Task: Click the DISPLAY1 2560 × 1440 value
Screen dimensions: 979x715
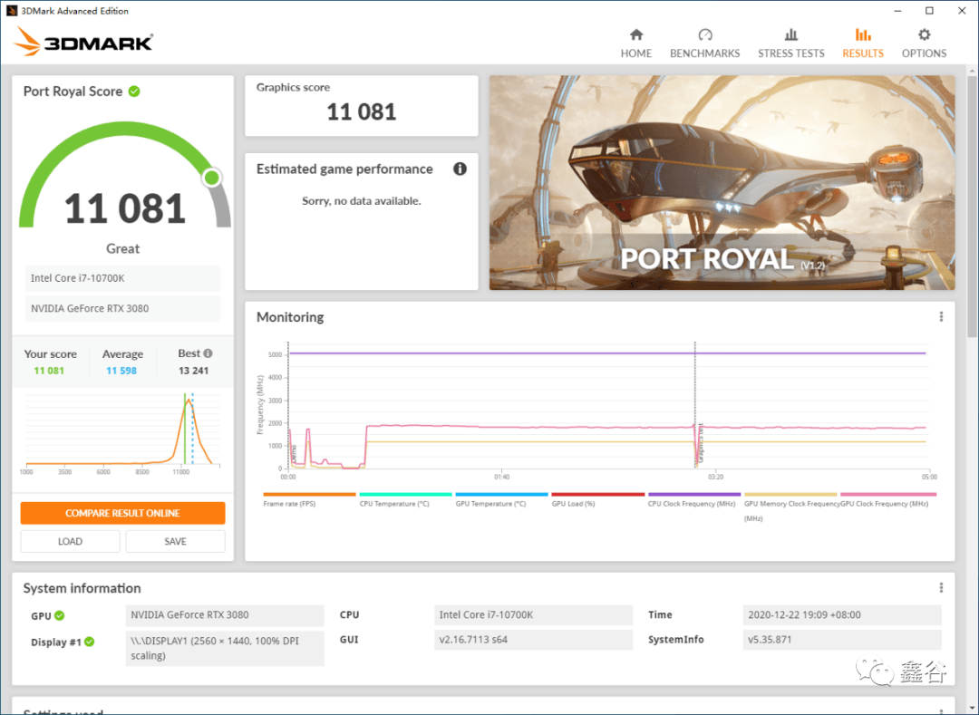Action: coord(225,648)
